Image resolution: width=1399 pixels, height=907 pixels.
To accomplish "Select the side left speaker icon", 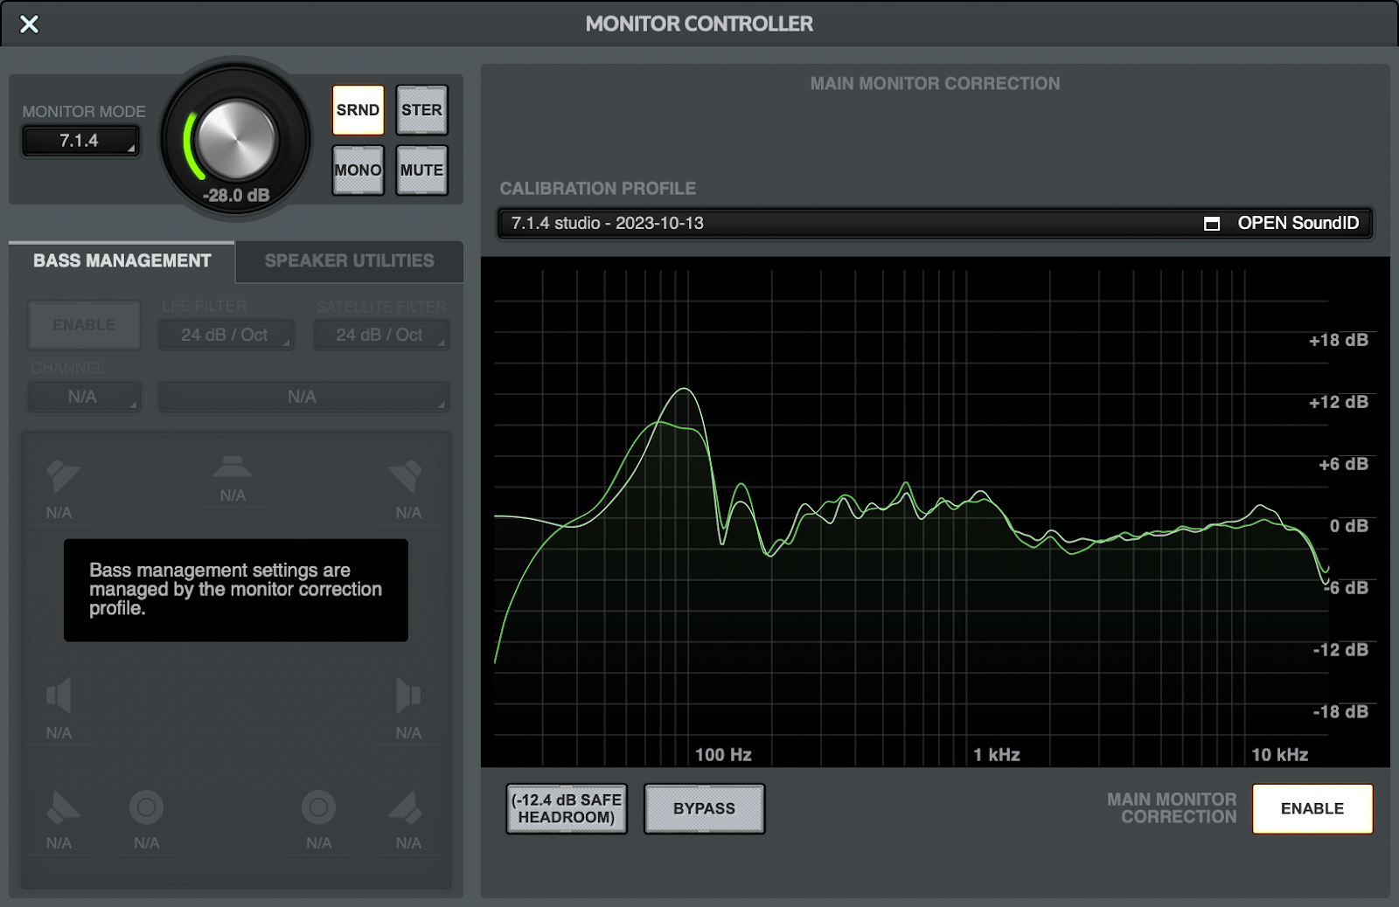I will (x=59, y=695).
